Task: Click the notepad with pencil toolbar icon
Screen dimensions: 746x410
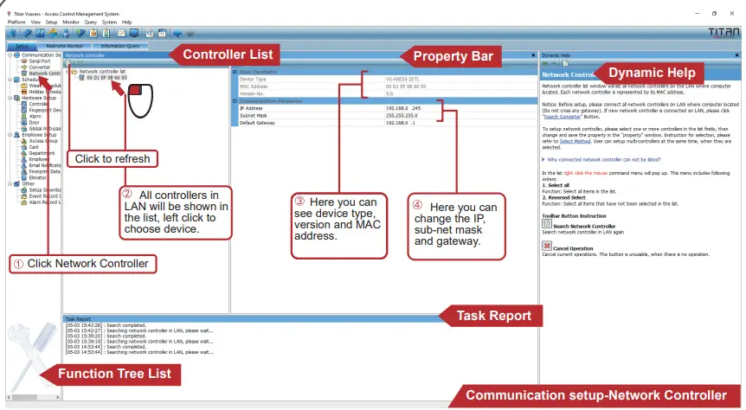Action: click(x=121, y=33)
